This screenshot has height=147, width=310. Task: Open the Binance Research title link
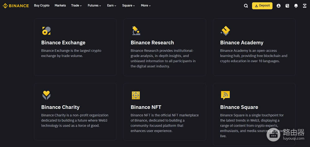pos(152,43)
